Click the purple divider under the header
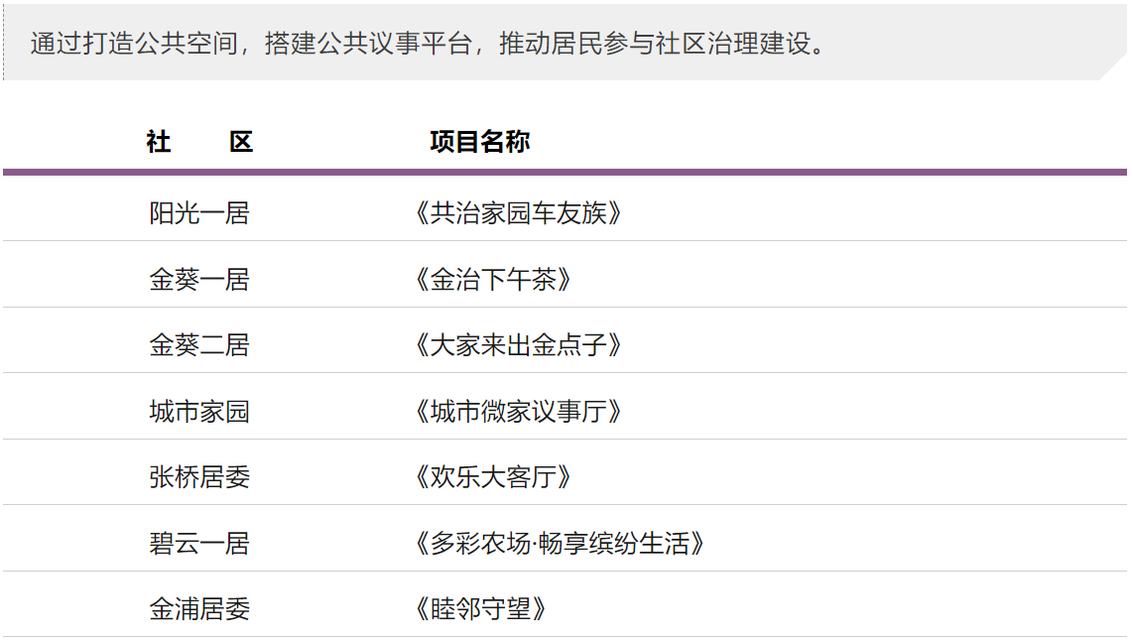The height and width of the screenshot is (641, 1133). pyautogui.click(x=566, y=172)
